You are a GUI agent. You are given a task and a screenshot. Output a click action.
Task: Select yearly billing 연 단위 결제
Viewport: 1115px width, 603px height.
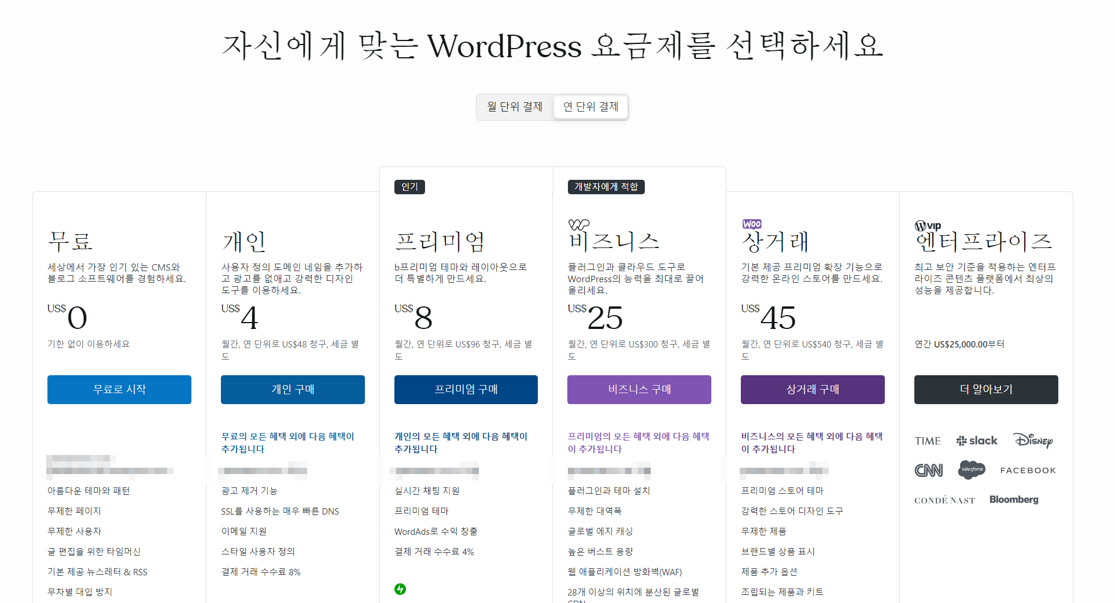[x=590, y=107]
